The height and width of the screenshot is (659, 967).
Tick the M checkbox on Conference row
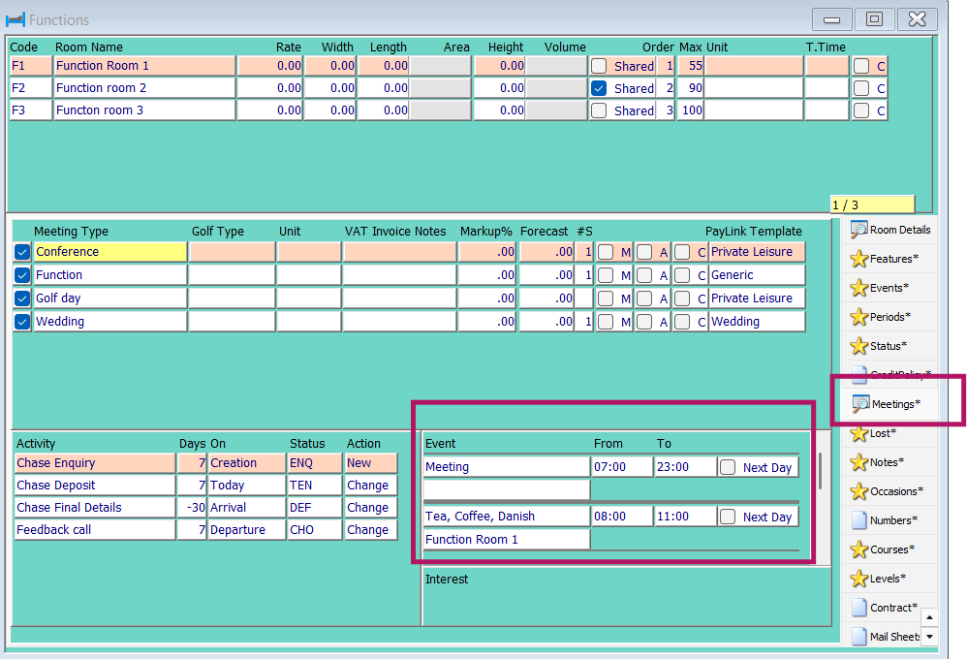click(606, 252)
